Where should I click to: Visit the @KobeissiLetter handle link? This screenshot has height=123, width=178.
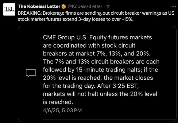click(x=85, y=7)
